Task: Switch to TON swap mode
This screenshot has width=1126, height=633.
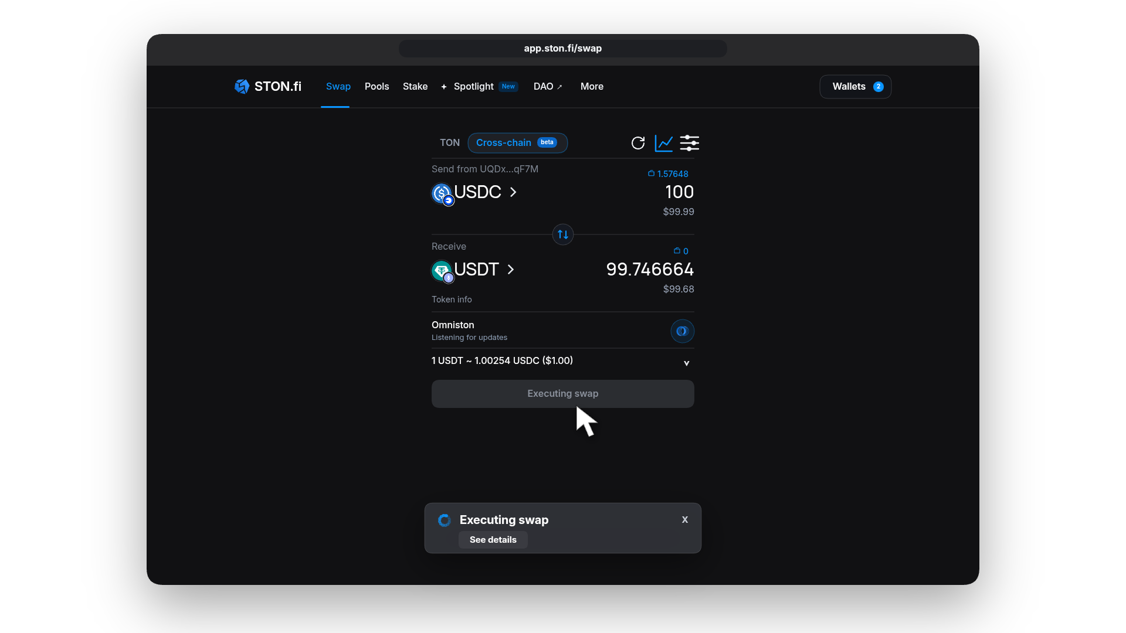Action: point(450,142)
